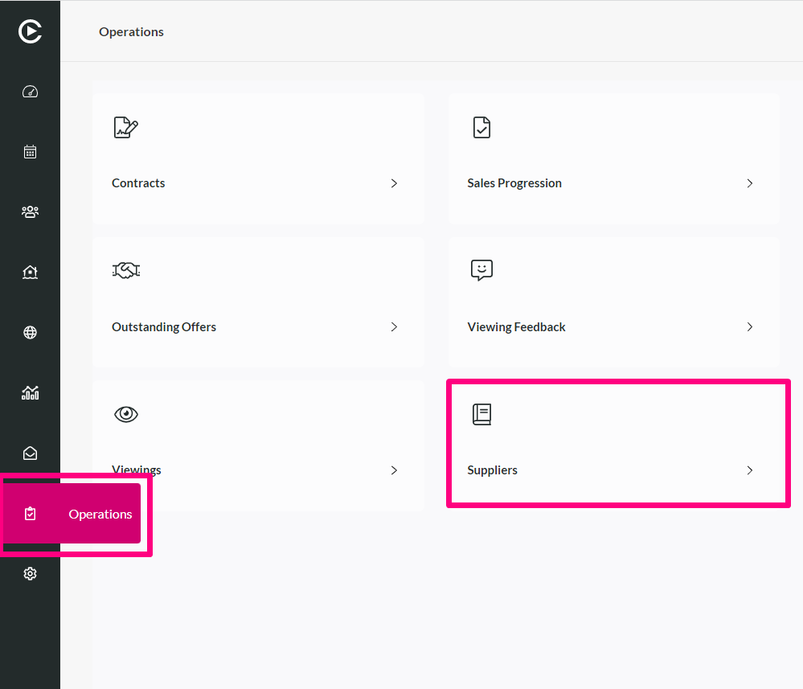Viewport: 803px width, 689px height.
Task: Open the reports chart icon in sidebar
Action: tap(31, 393)
